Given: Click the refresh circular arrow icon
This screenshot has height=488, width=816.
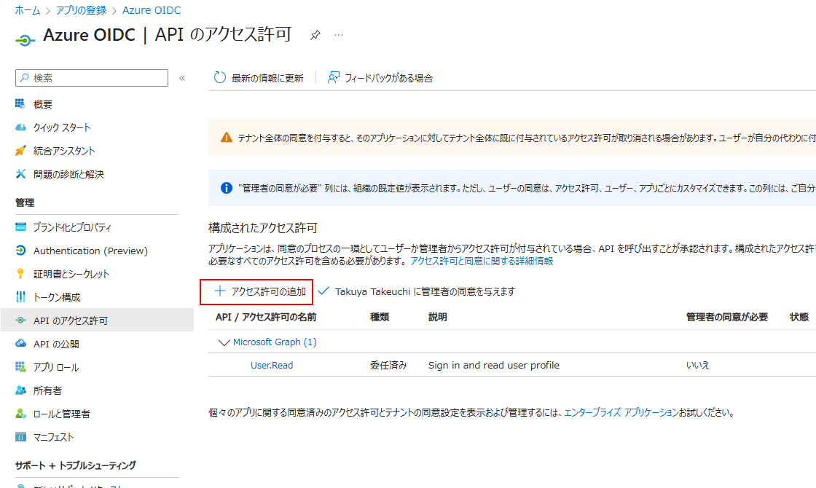Looking at the screenshot, I should [219, 77].
